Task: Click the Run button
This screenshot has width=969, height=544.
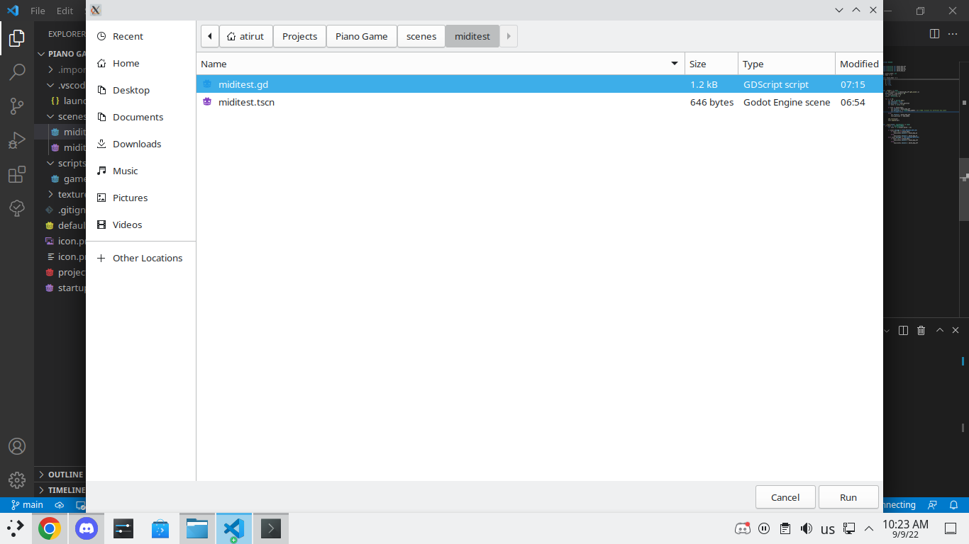Action: (x=848, y=497)
